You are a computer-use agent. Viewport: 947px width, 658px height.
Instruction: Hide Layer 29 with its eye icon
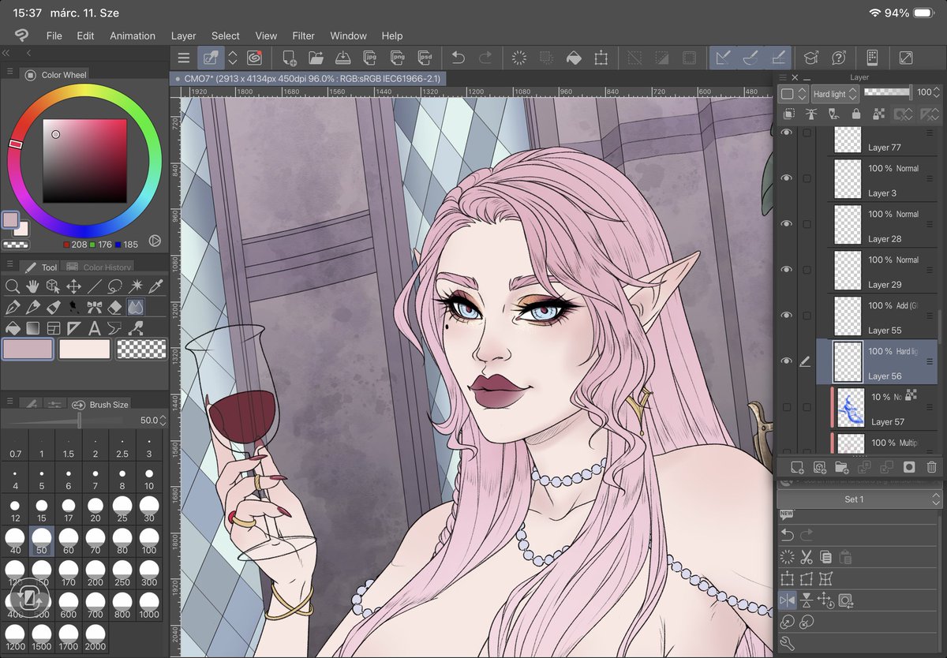coord(786,270)
